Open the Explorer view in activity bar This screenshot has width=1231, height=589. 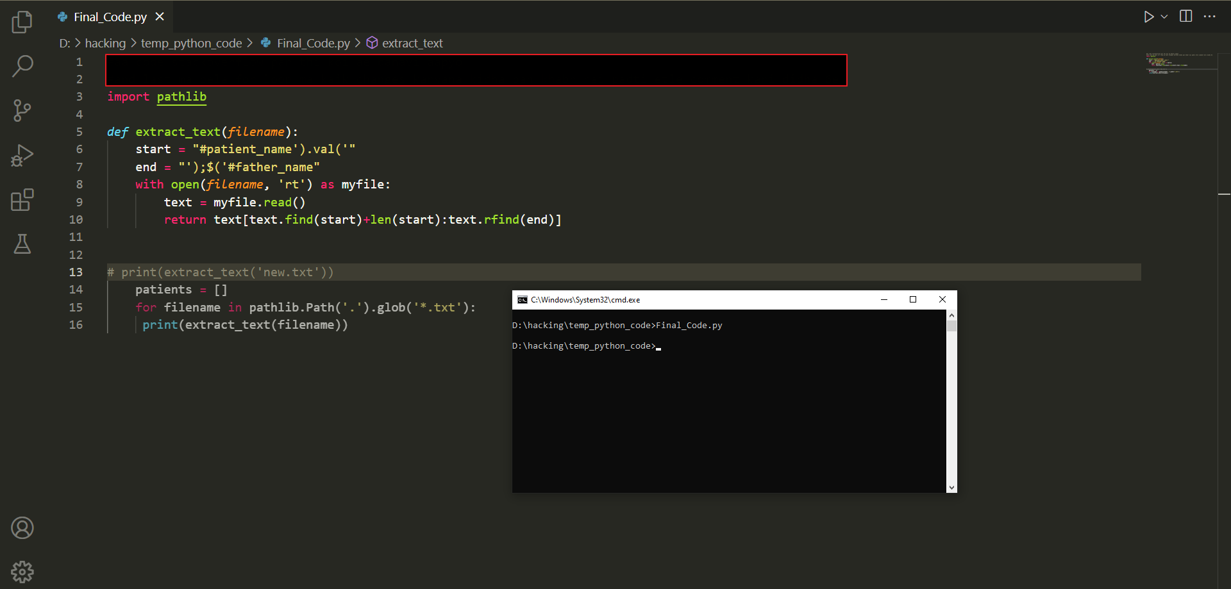pyautogui.click(x=22, y=22)
